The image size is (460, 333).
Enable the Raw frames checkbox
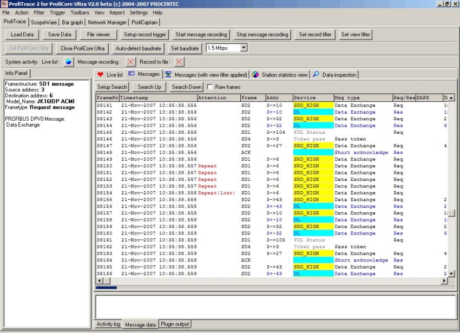pos(210,87)
